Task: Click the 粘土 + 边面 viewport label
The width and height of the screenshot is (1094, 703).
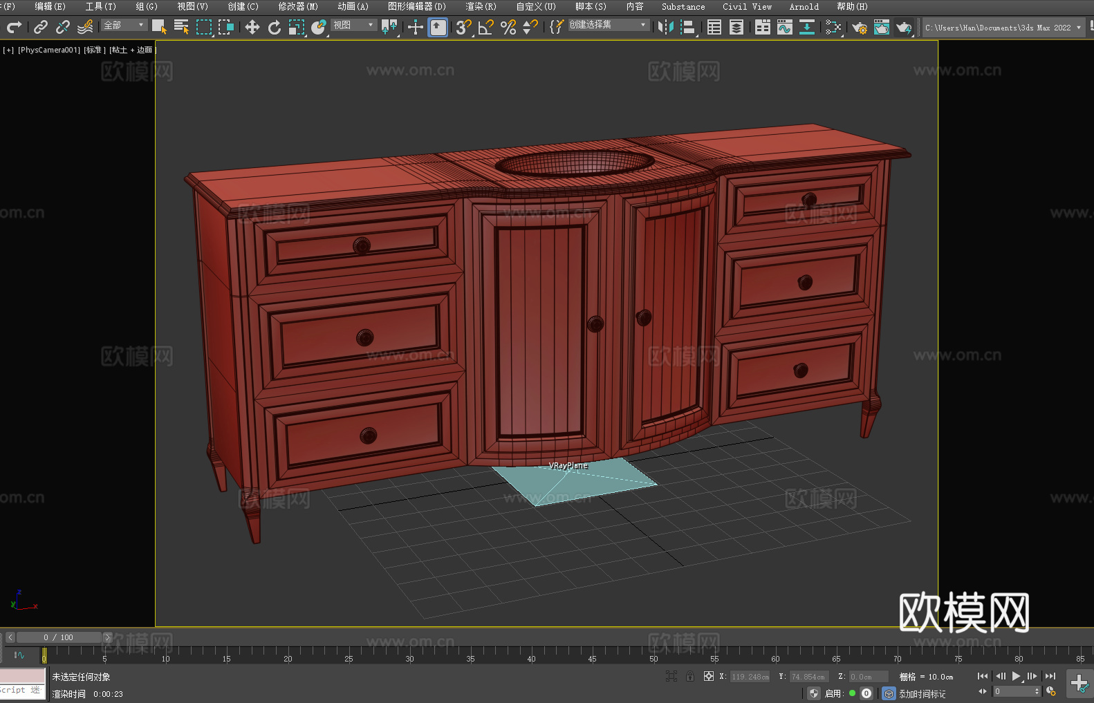Action: [131, 50]
